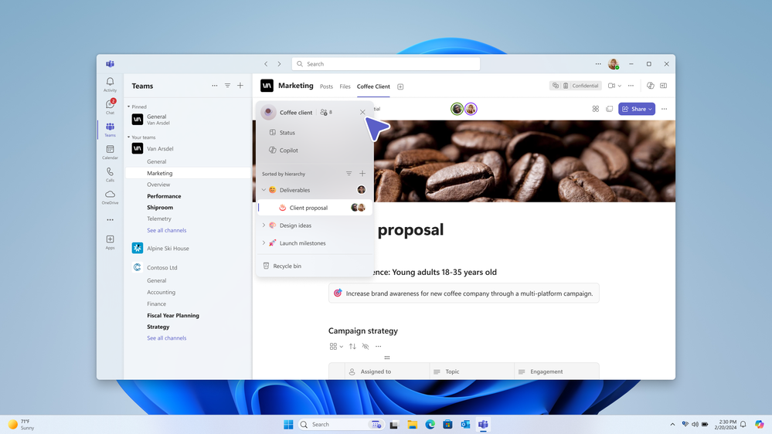772x434 pixels.
Task: Launch Microsoft Edge from the taskbar
Action: coord(430,425)
